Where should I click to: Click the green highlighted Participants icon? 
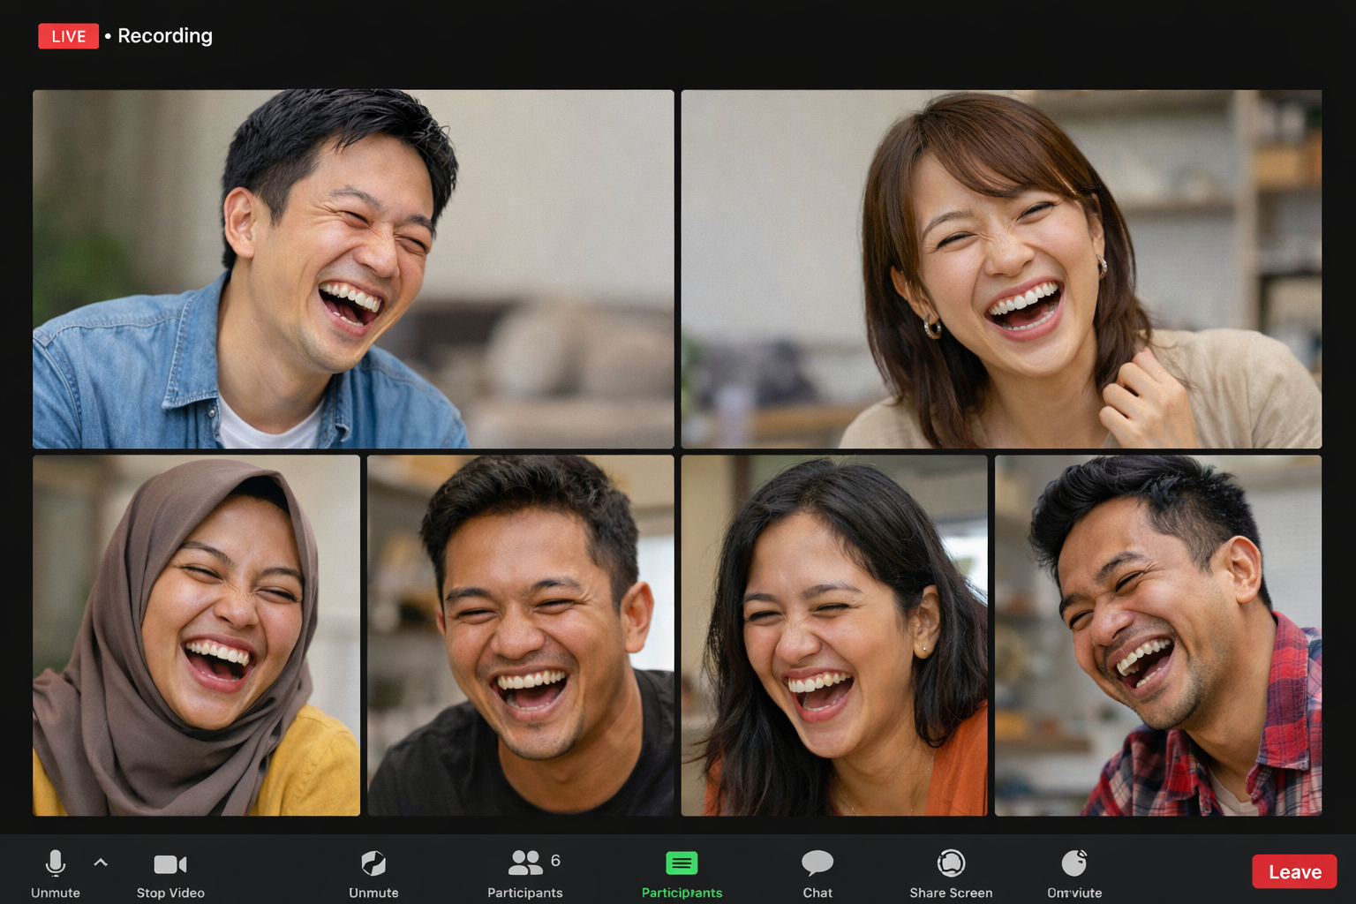(682, 863)
